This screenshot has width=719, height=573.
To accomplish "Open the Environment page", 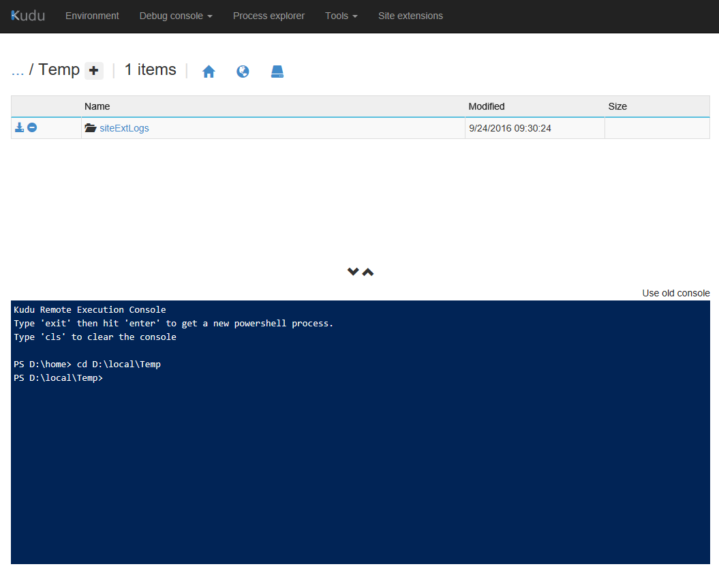I will 92,16.
